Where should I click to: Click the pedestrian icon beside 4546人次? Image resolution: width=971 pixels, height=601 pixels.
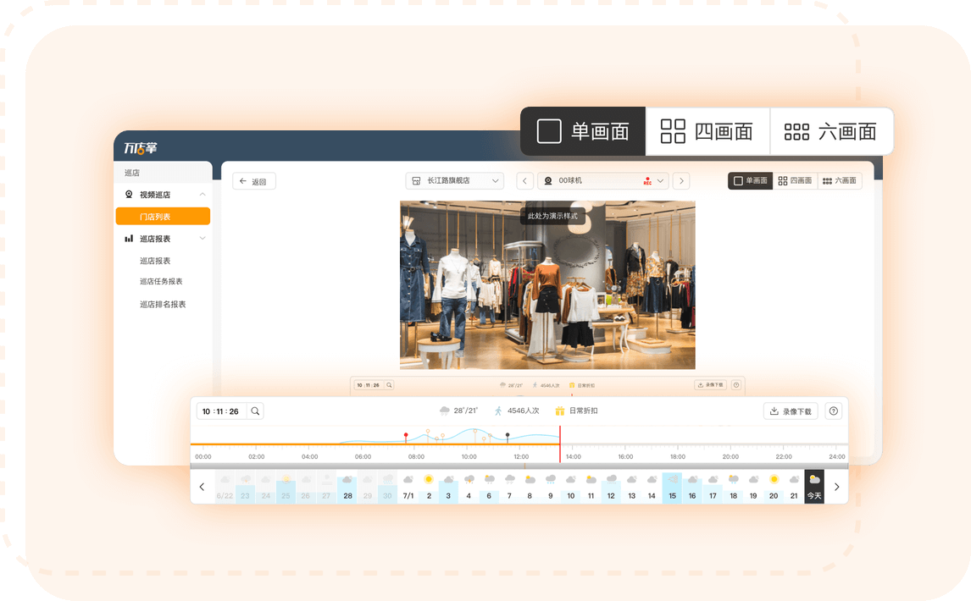click(498, 411)
